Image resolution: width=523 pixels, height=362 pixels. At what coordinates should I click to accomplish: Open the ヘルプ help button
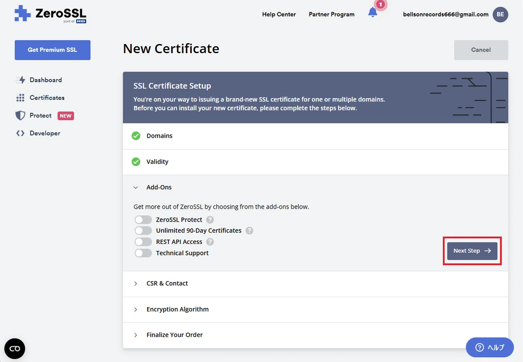tap(490, 347)
